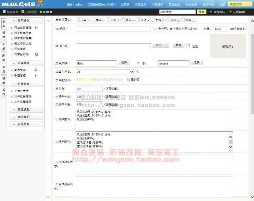Open the 文章主栏目 Q5 dropdown
Screen dimensions: 254x201
(105, 72)
